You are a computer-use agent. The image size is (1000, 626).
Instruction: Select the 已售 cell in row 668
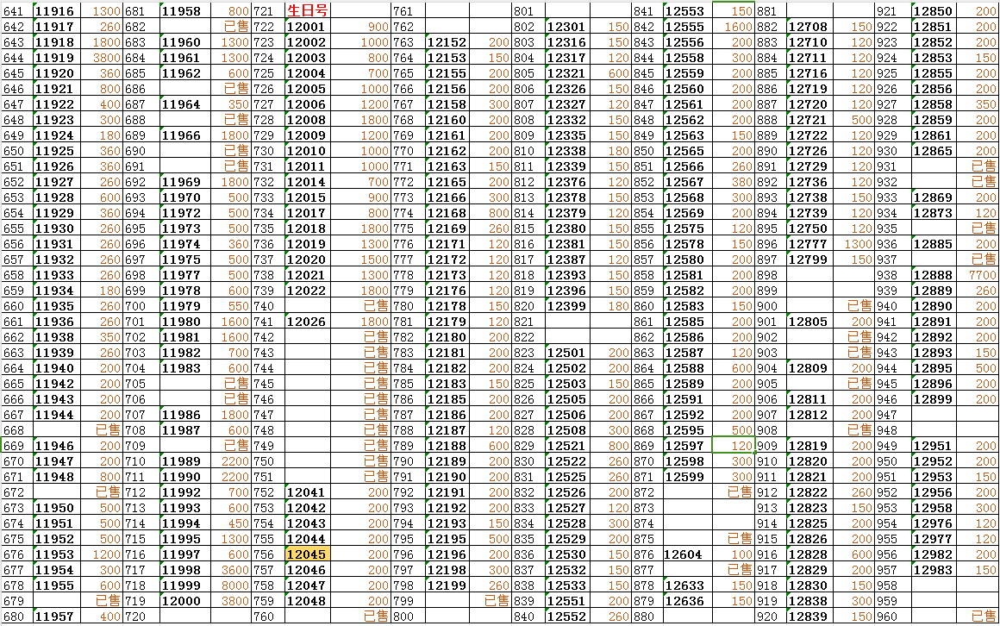coord(100,430)
